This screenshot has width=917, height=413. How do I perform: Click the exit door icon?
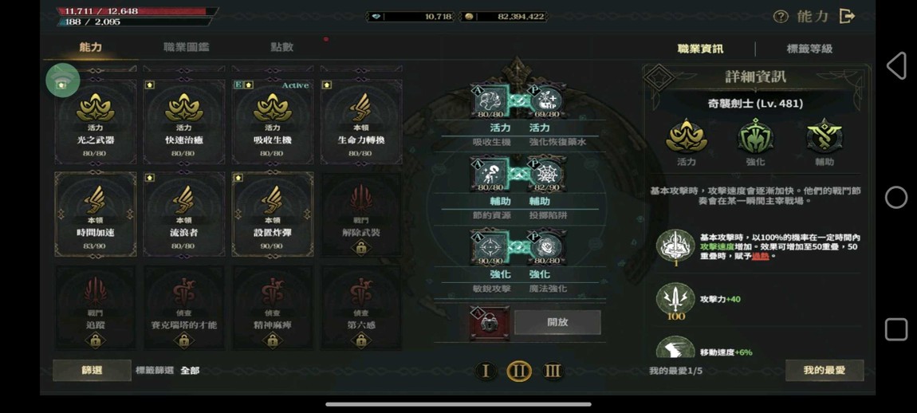pos(847,17)
